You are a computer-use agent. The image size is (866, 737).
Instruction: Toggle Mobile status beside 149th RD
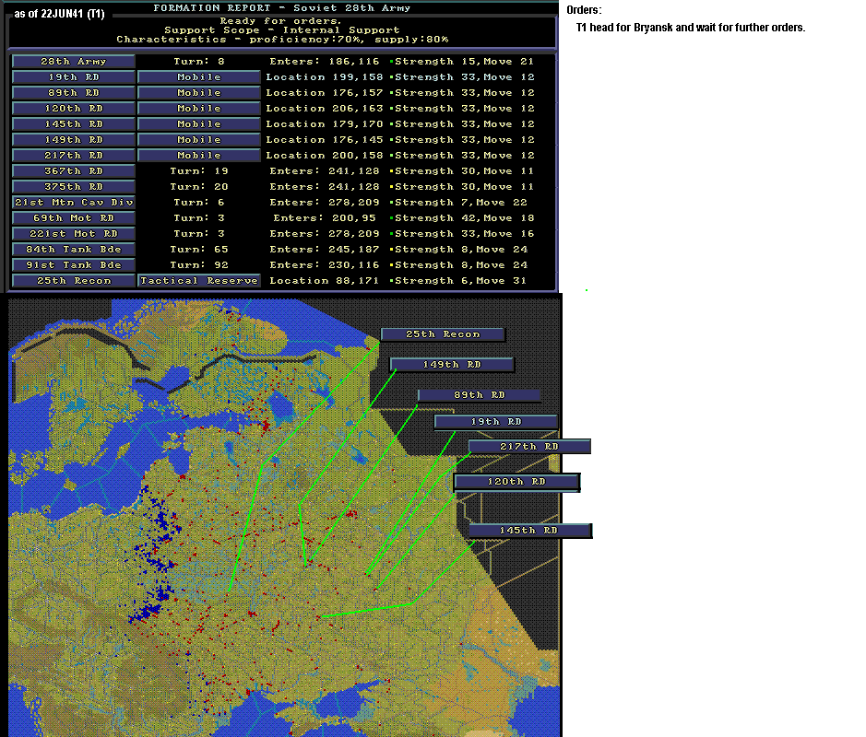pos(199,139)
